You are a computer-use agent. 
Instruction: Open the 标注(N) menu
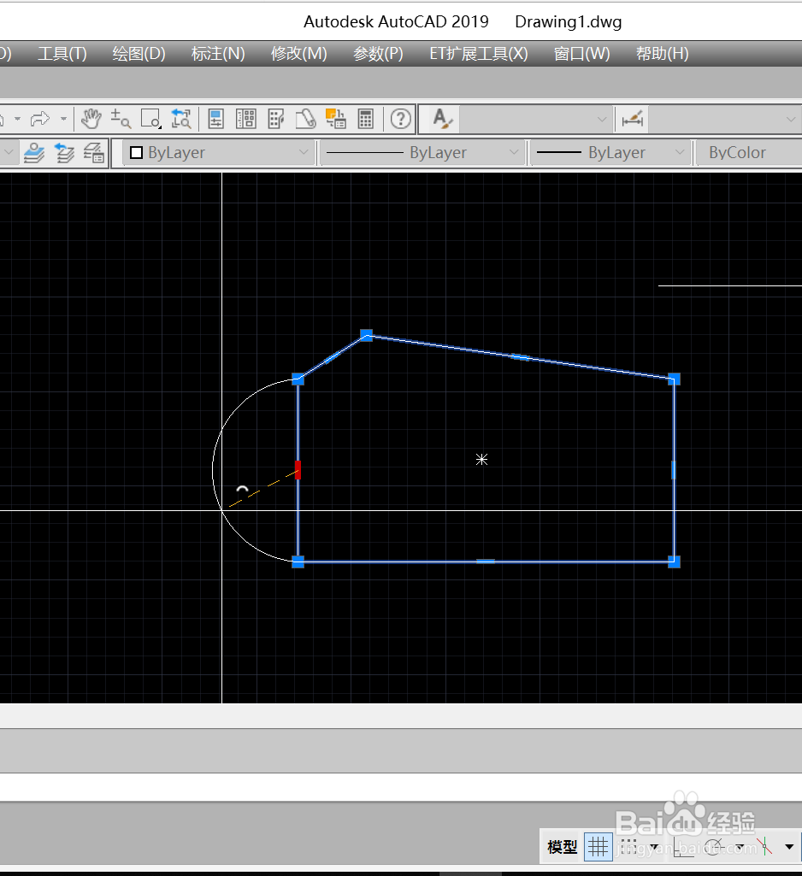pyautogui.click(x=218, y=54)
